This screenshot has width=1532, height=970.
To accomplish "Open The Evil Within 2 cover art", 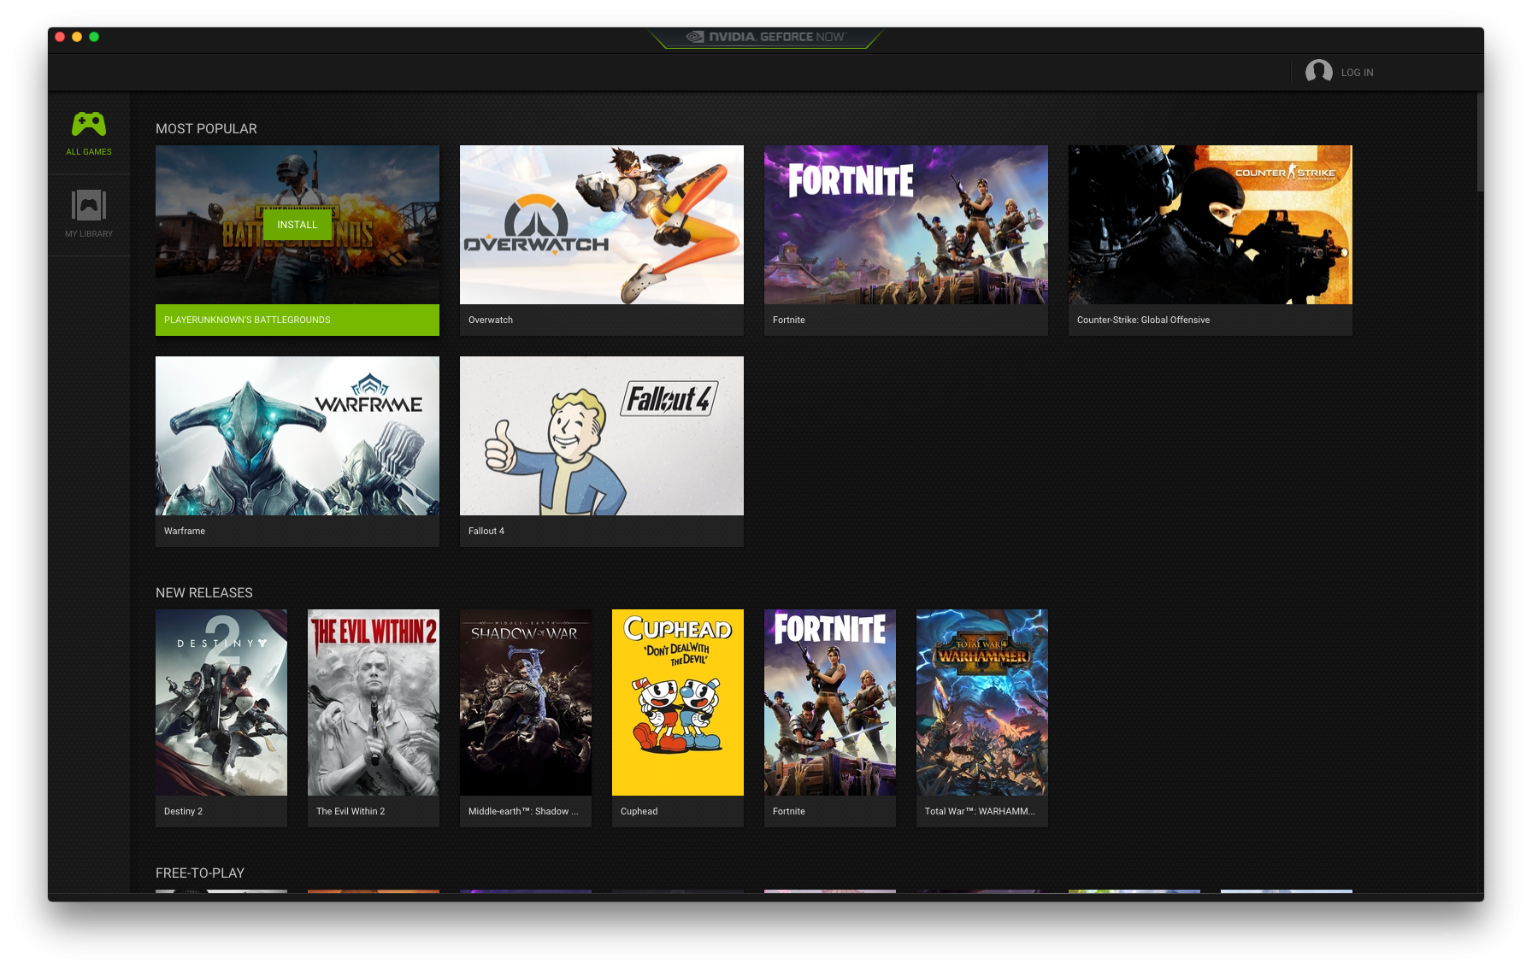I will click(x=374, y=703).
